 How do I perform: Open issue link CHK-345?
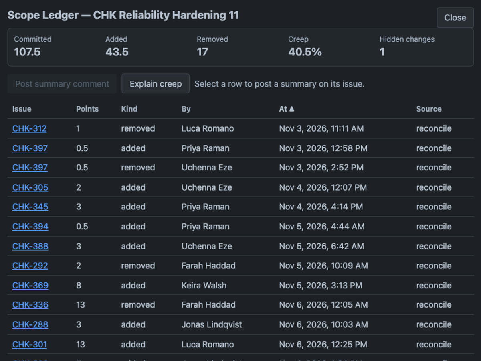pyautogui.click(x=30, y=207)
